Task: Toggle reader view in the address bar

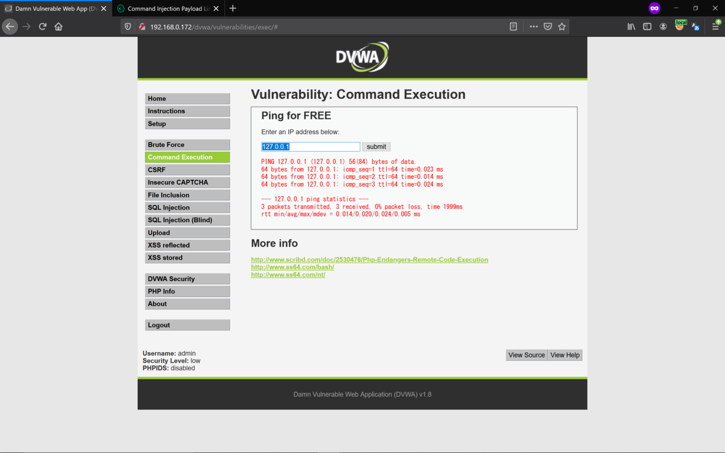Action: click(514, 27)
